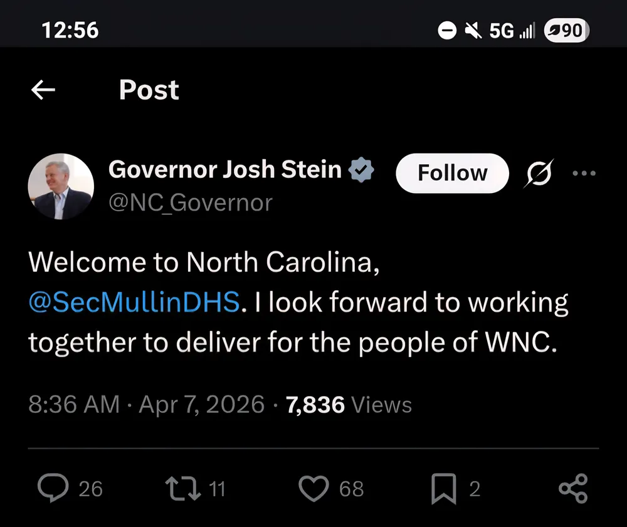This screenshot has height=527, width=627.
Task: Open the three-dot more options menu
Action: [584, 174]
